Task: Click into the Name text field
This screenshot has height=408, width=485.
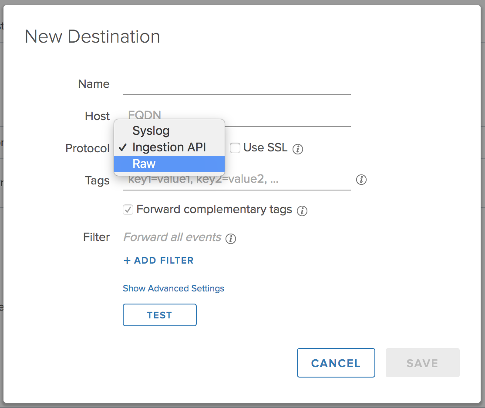Action: [x=236, y=85]
